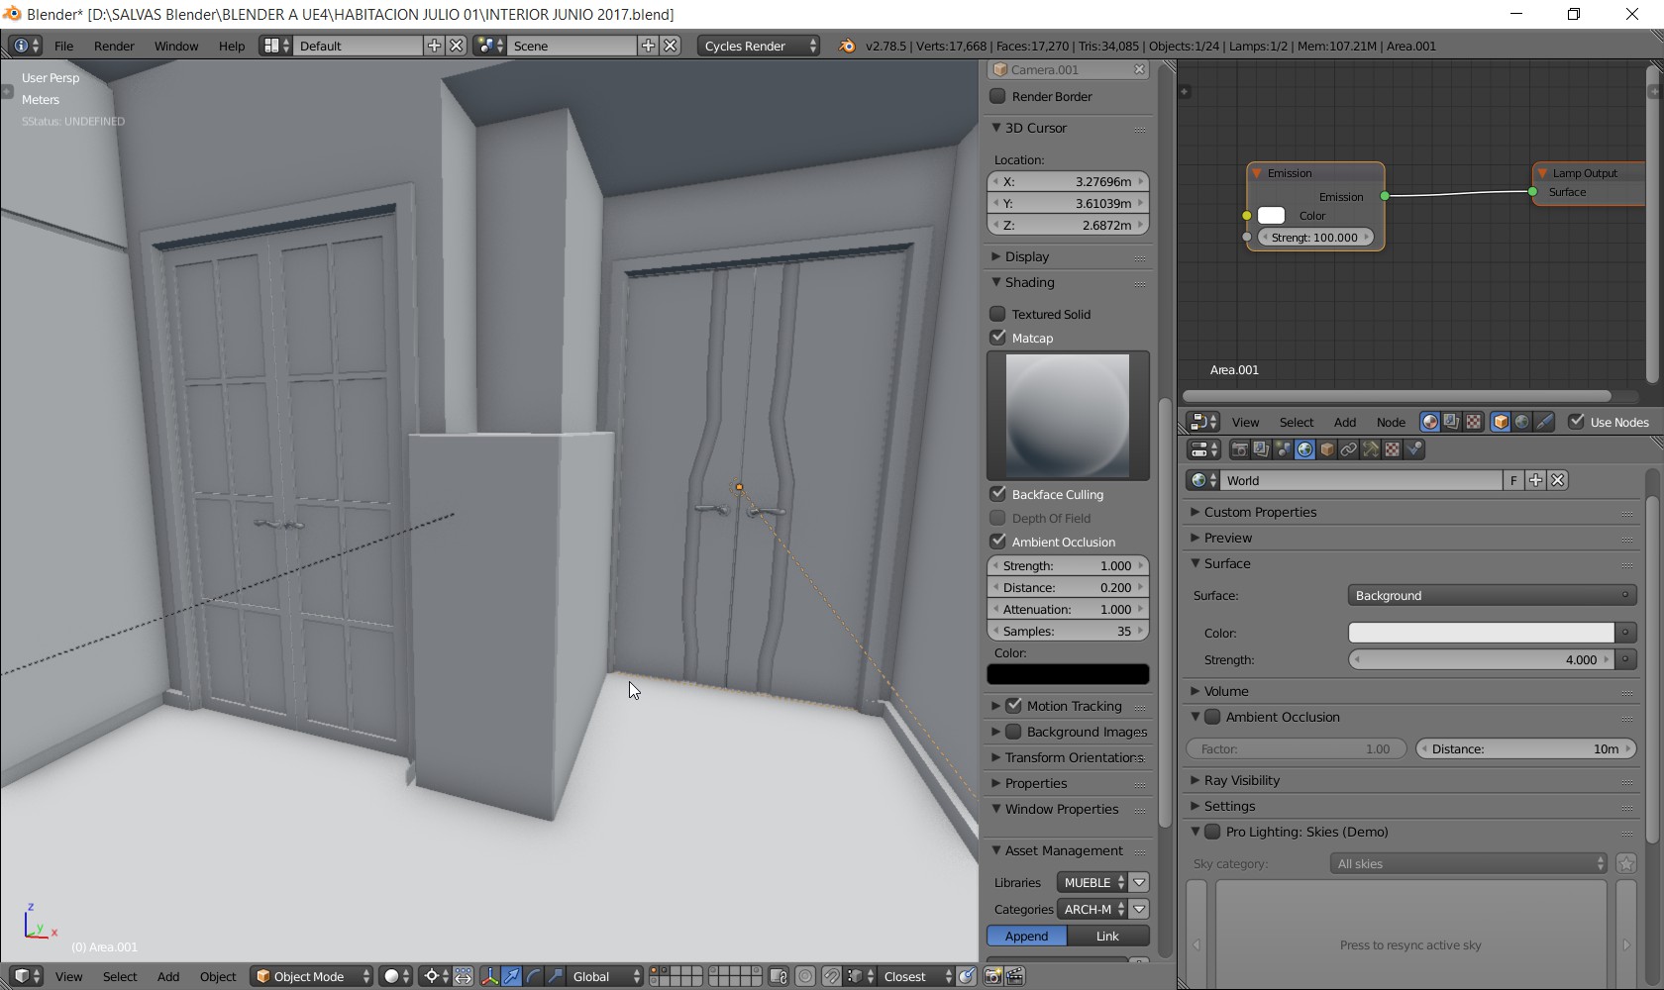Open the Global orientation dropdown

pyautogui.click(x=607, y=976)
